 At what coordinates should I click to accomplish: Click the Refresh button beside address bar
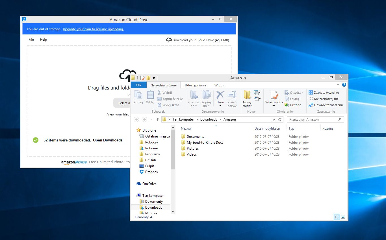[x=280, y=119]
